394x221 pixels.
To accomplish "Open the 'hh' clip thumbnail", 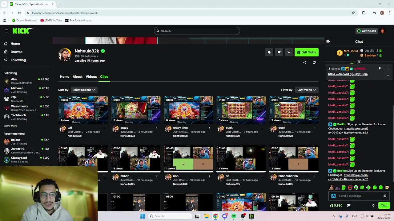I will [241, 158].
